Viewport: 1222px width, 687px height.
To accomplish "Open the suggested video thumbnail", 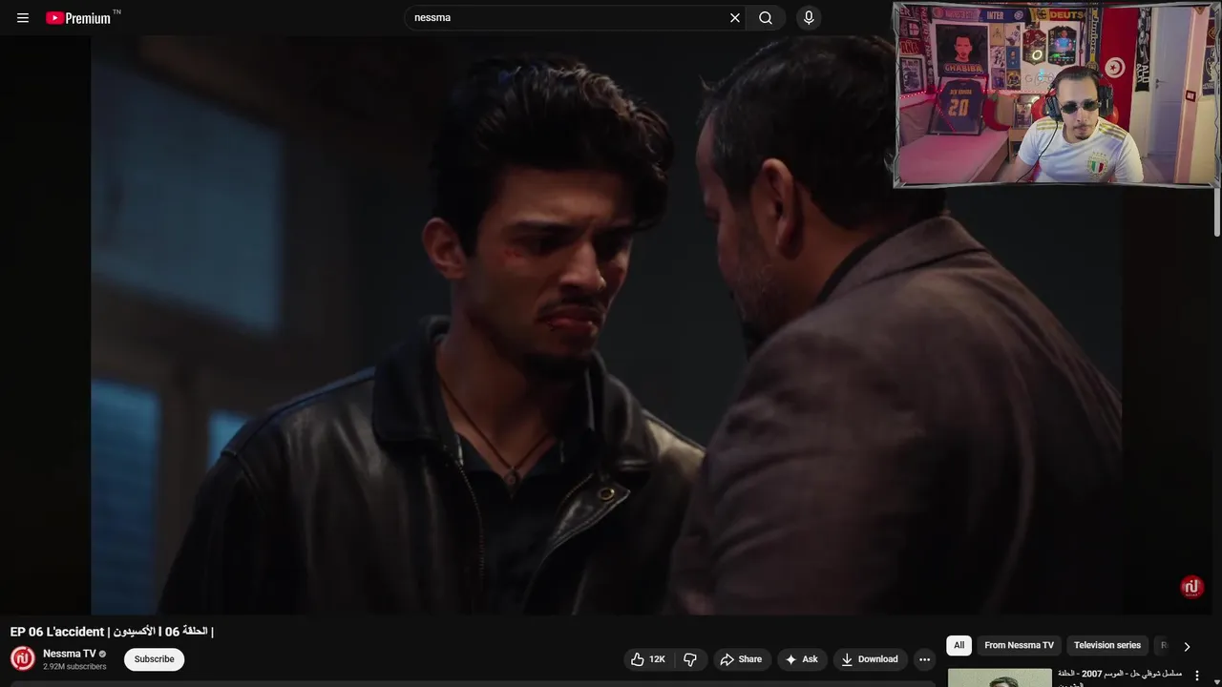I will tap(1000, 678).
